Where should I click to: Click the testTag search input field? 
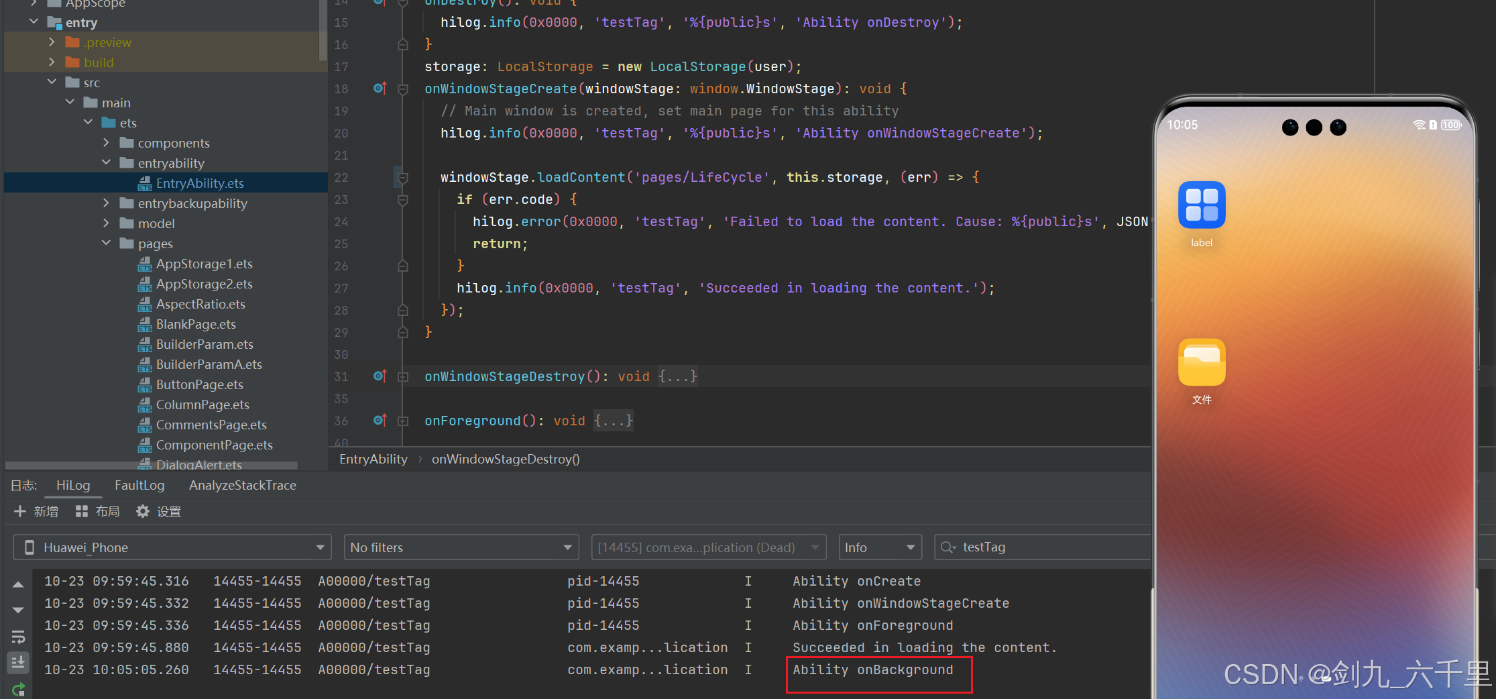click(1043, 547)
